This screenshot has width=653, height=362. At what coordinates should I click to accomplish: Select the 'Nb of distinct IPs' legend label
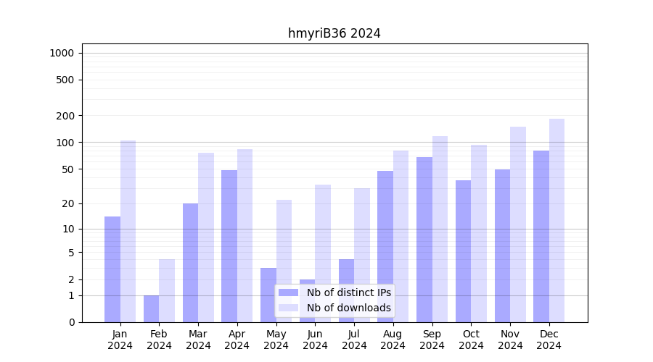coord(348,292)
